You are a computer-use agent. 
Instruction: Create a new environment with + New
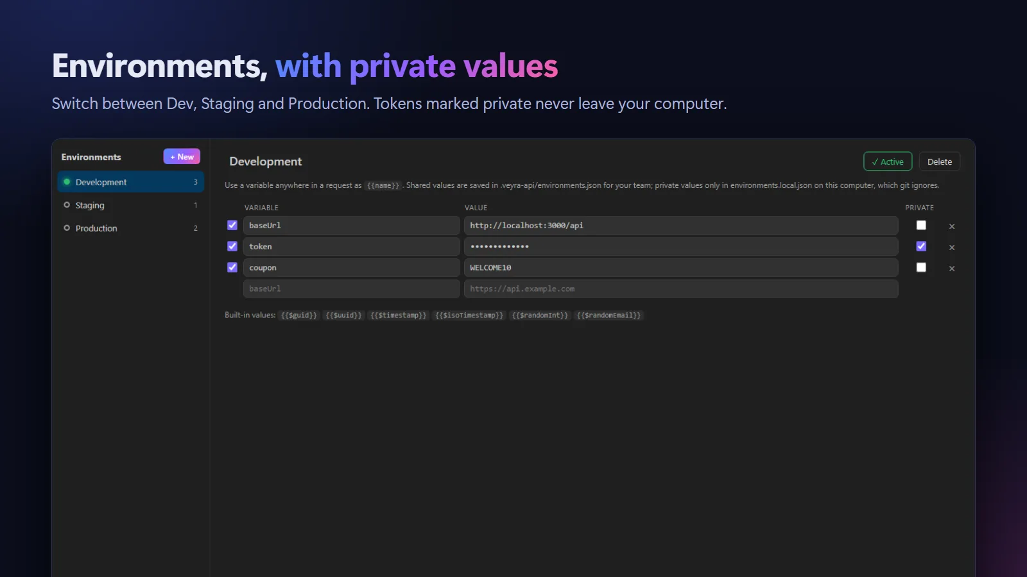(182, 156)
